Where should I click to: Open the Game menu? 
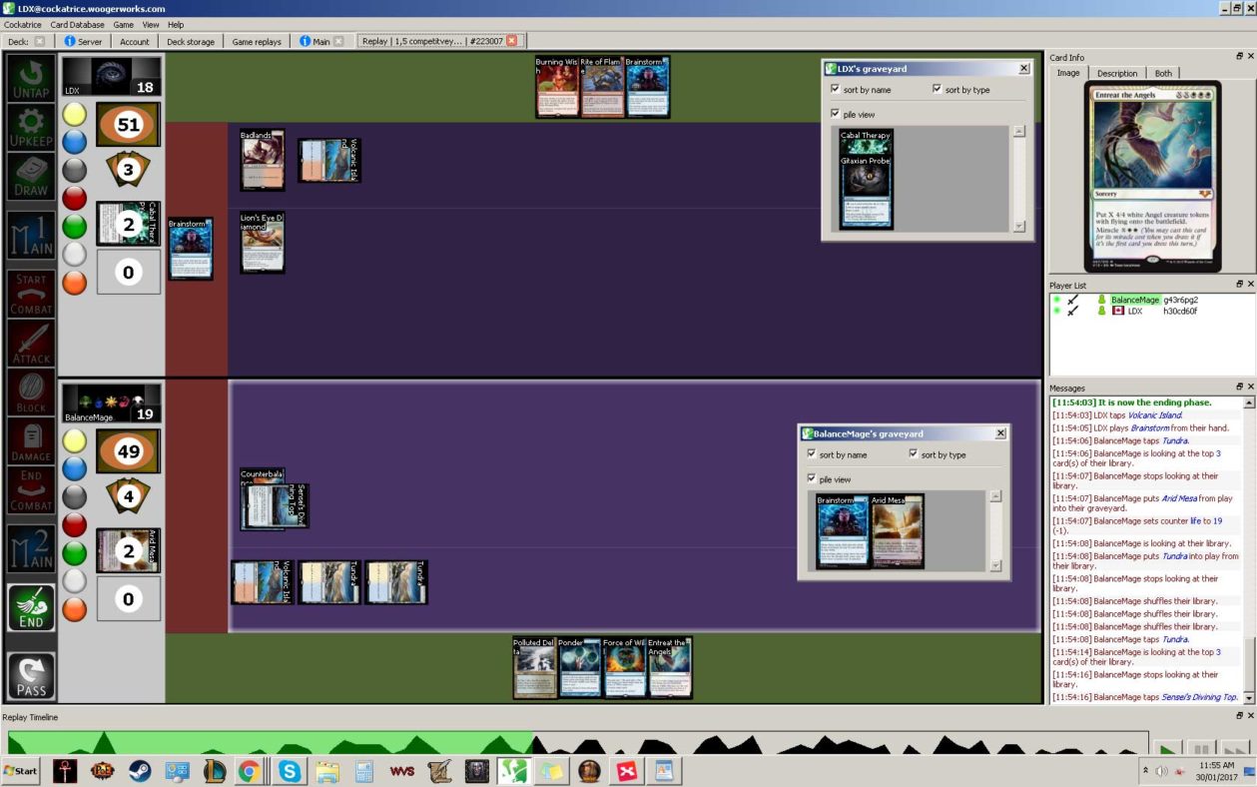[x=123, y=24]
